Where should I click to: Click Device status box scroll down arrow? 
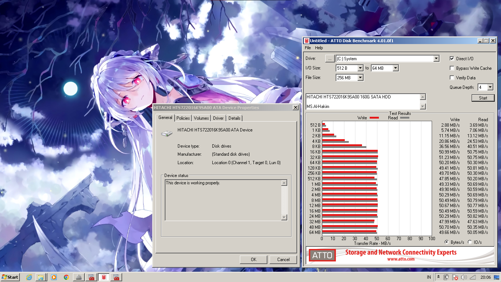pyautogui.click(x=284, y=217)
